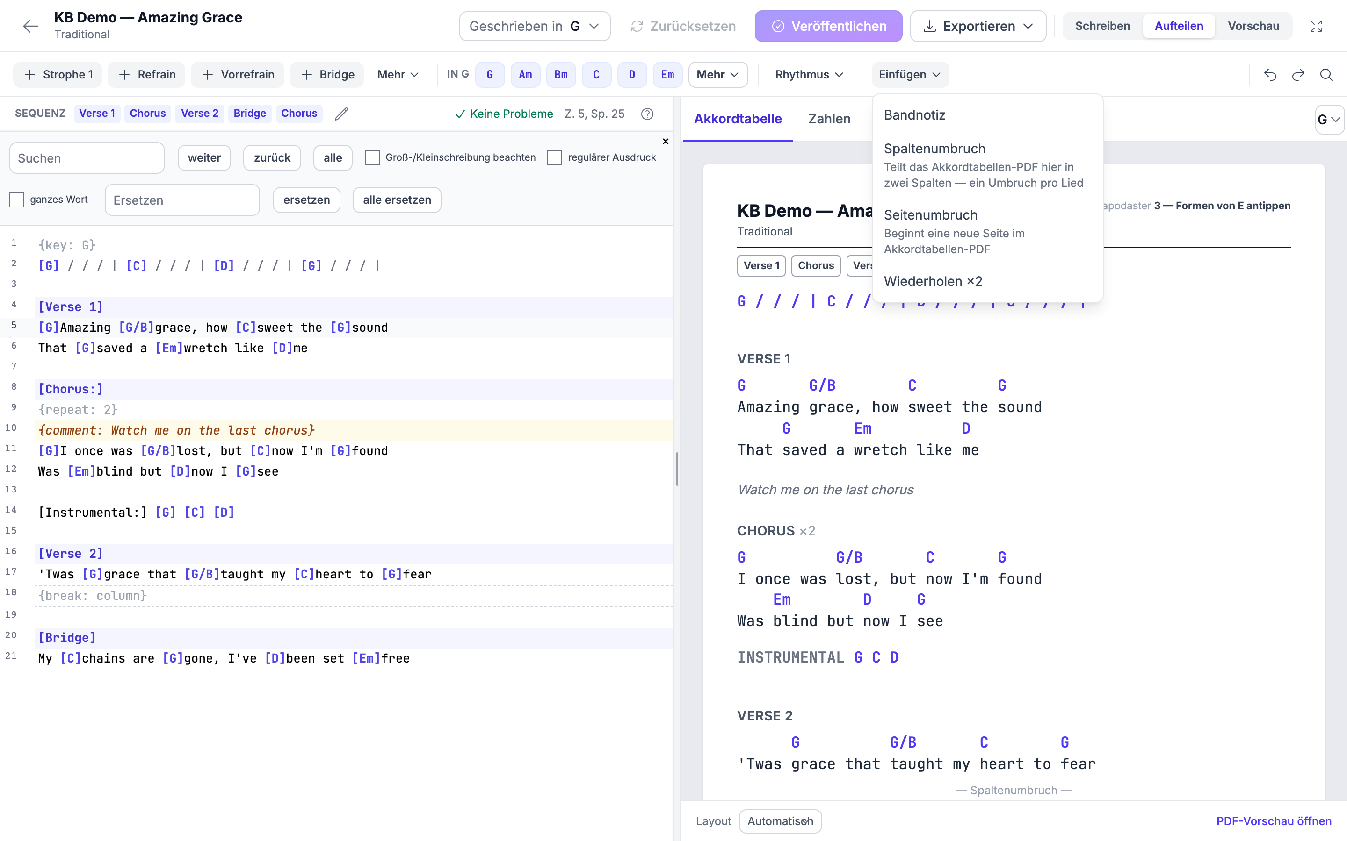
Task: Open the chords Mehr dropdown
Action: (718, 75)
